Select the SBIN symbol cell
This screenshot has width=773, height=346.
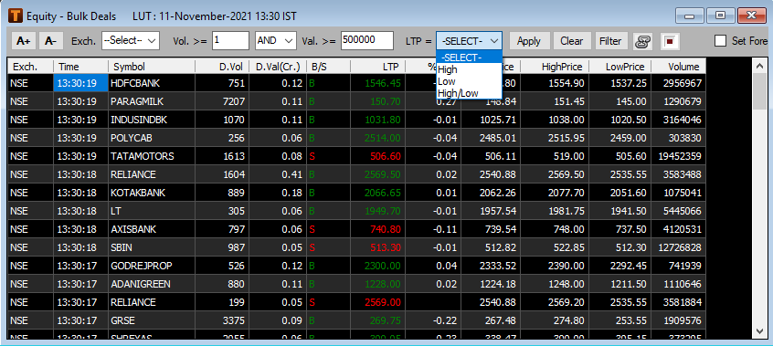click(152, 247)
